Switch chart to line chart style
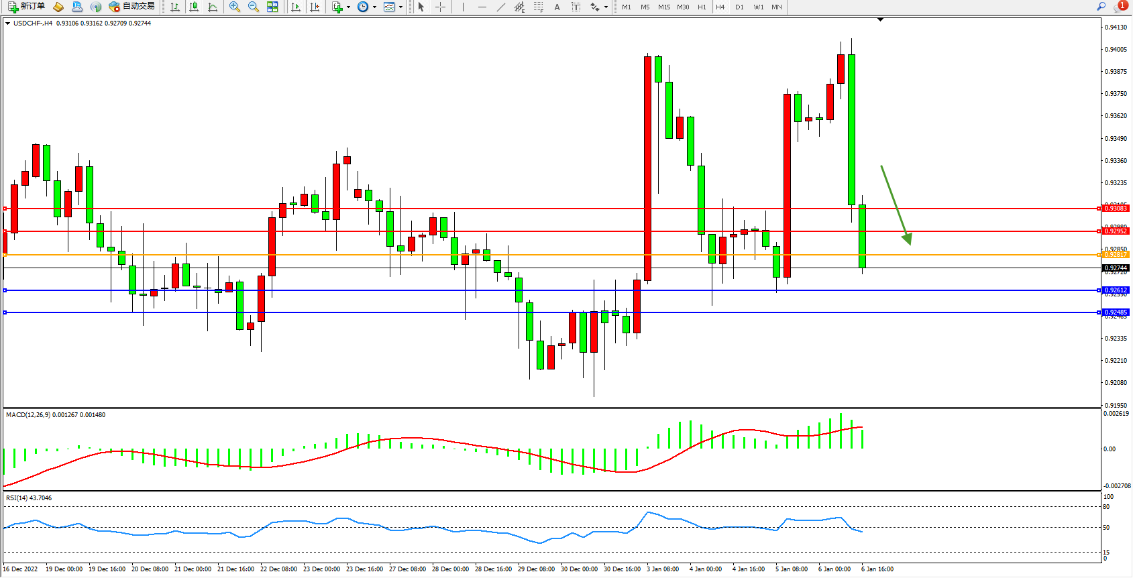Viewport: 1133px width, 578px height. pos(213,7)
